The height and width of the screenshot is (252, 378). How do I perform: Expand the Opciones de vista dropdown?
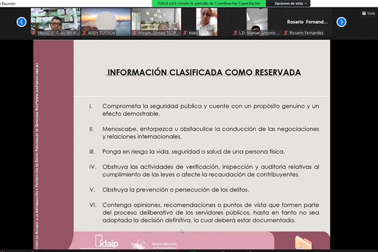pos(290,3)
